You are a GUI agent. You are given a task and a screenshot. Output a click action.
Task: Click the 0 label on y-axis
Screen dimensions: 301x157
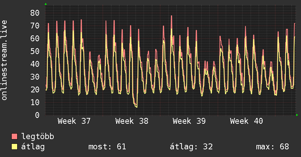point(37,115)
